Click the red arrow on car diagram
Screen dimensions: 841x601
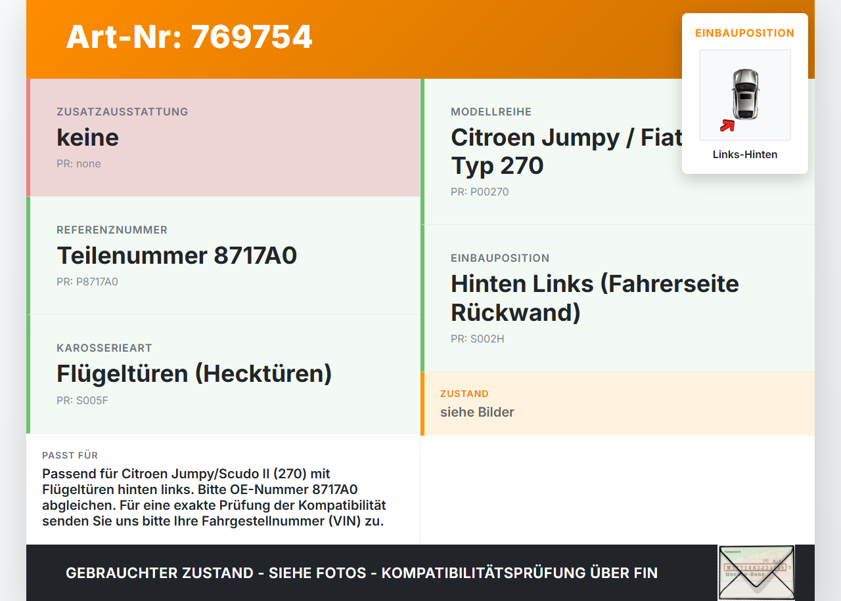coord(727,125)
